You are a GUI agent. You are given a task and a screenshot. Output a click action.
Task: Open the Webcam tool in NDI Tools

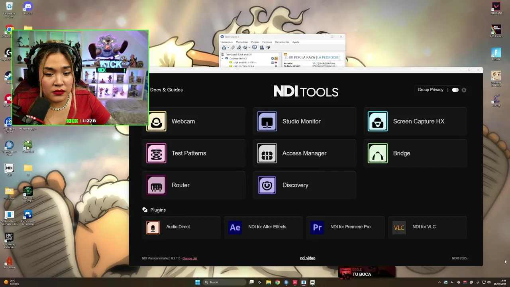tap(193, 121)
